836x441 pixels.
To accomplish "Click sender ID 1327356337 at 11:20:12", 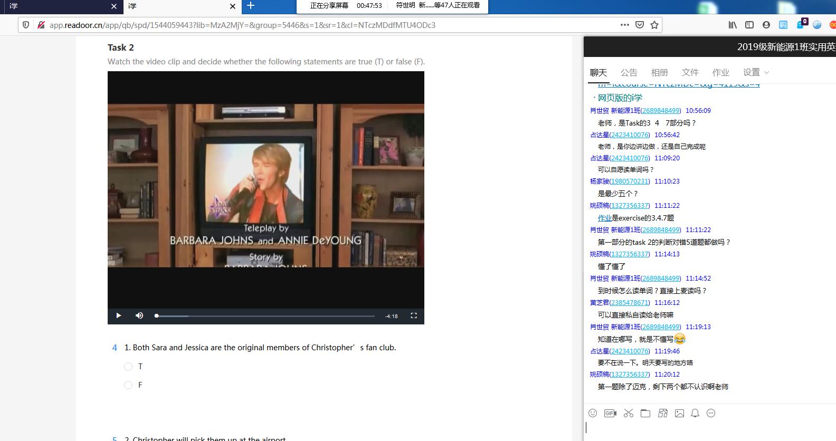I will pyautogui.click(x=630, y=375).
